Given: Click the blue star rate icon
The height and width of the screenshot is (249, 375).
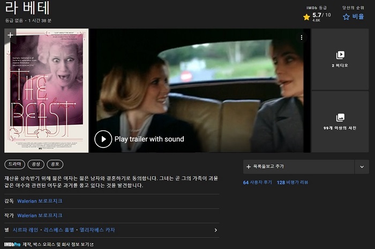Looking at the screenshot, I should click(x=346, y=17).
